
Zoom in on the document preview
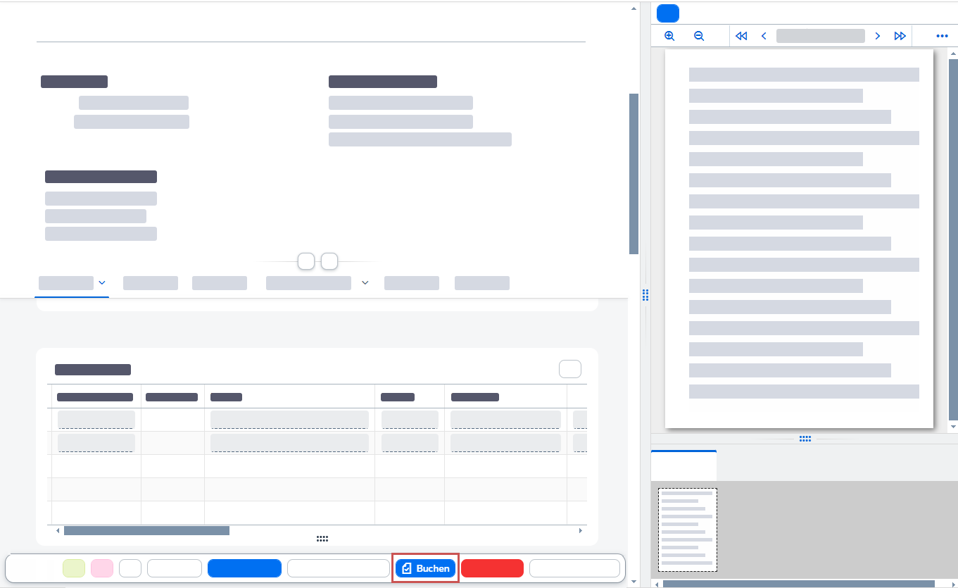click(x=669, y=36)
